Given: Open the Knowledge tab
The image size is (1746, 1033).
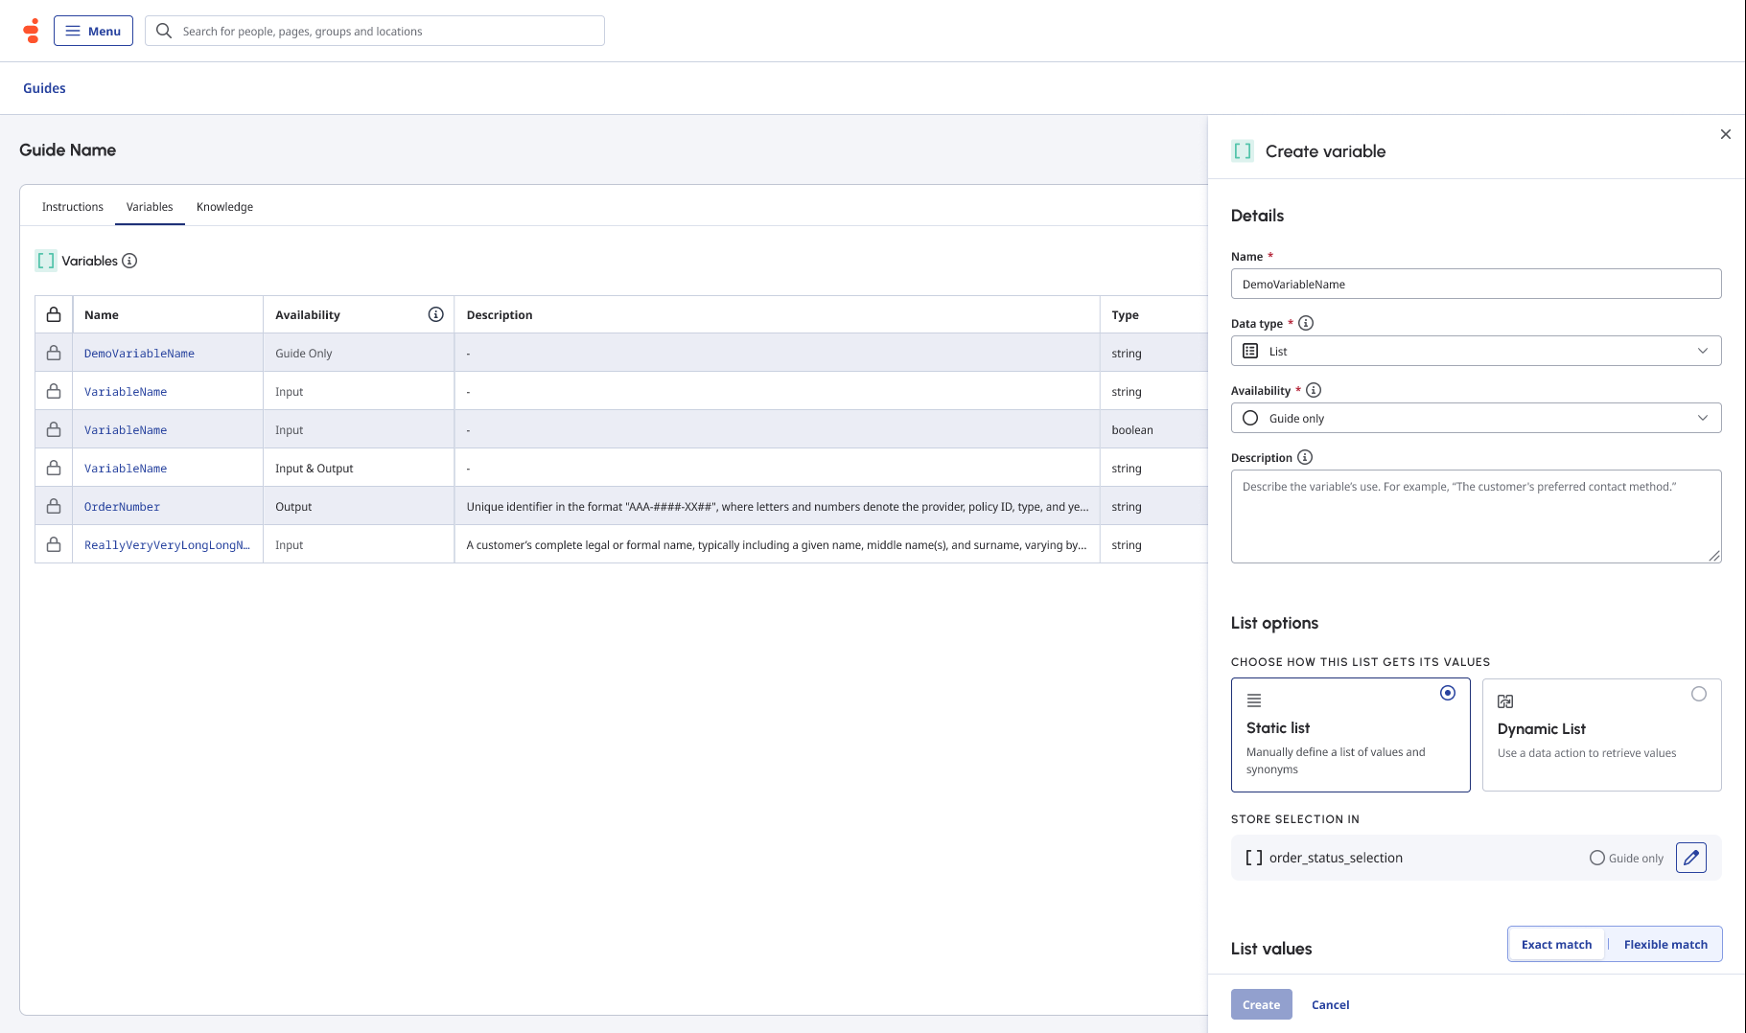Looking at the screenshot, I should [x=224, y=207].
